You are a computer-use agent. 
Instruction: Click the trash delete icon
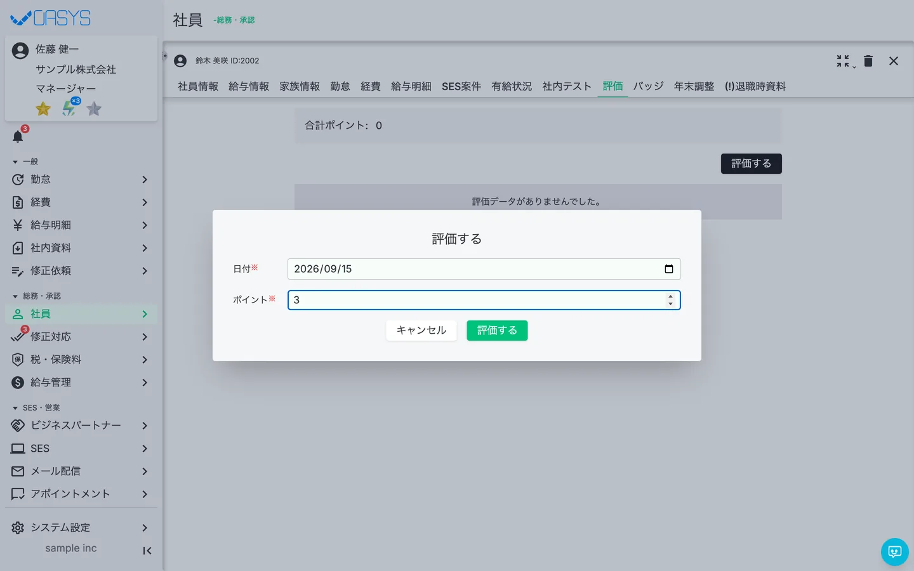[x=868, y=61]
